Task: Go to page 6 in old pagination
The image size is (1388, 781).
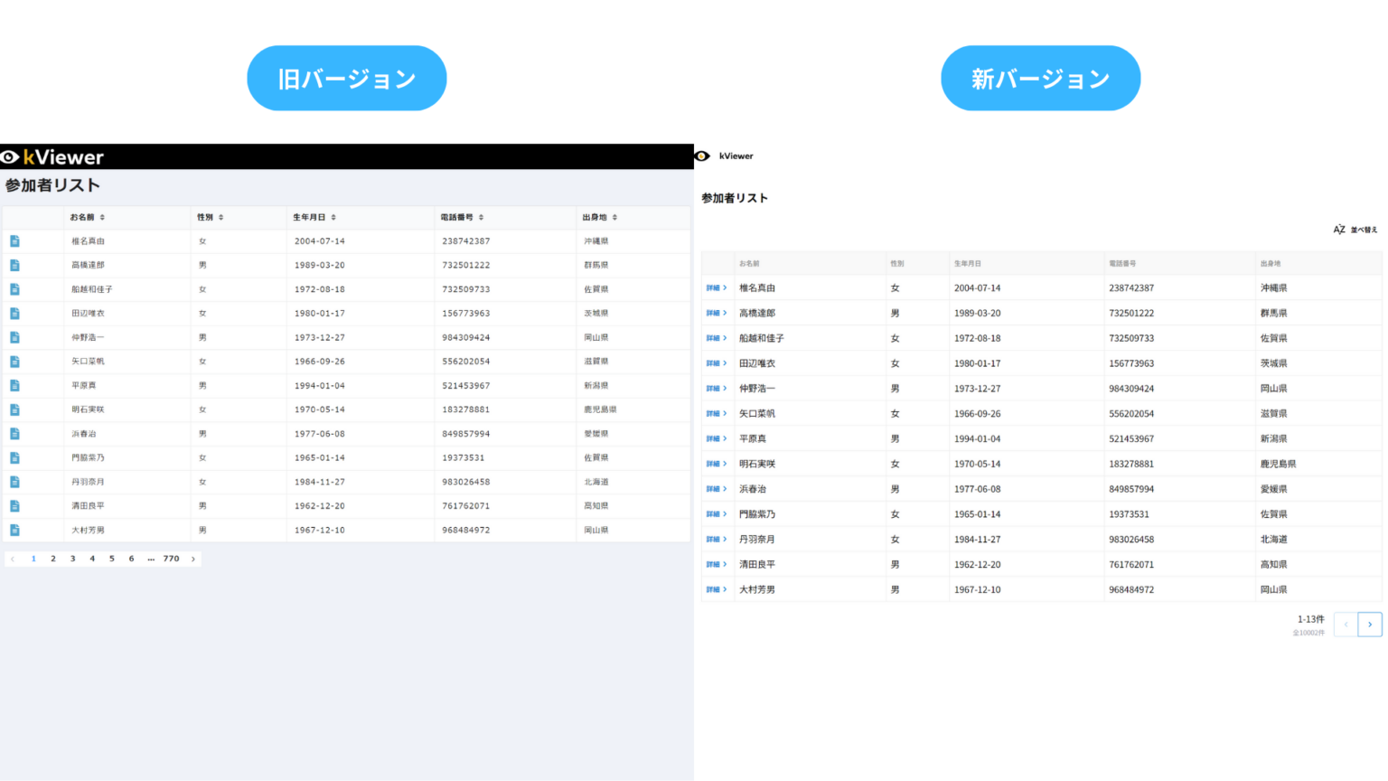Action: [x=131, y=559]
